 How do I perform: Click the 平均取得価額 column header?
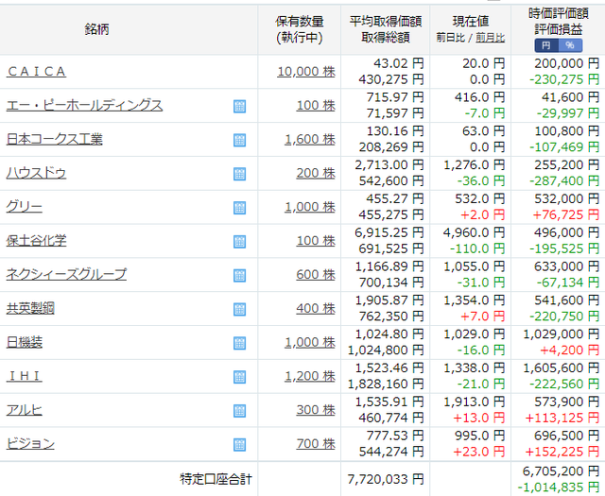point(386,21)
